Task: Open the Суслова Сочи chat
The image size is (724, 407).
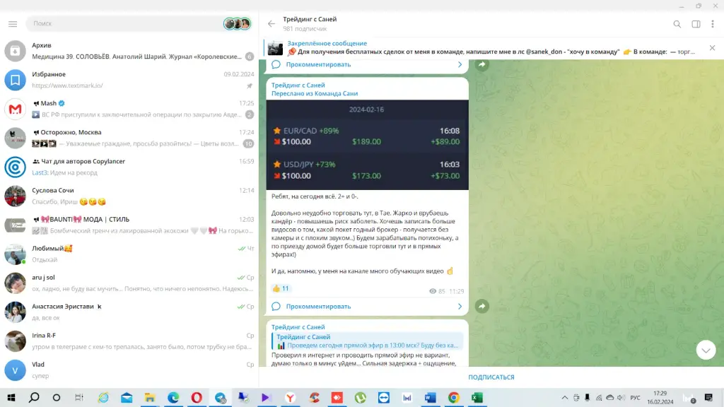Action: pos(129,196)
